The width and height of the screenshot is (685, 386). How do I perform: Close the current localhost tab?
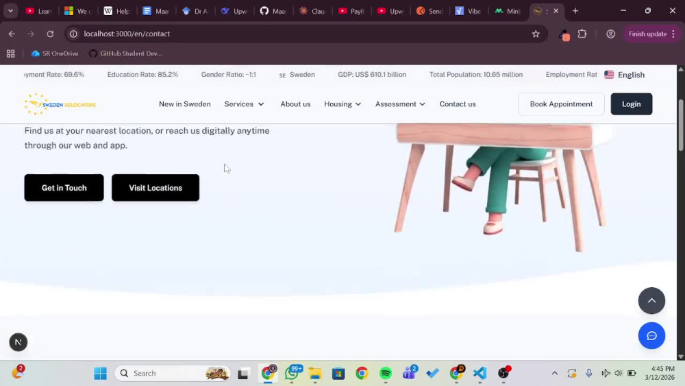pyautogui.click(x=556, y=11)
